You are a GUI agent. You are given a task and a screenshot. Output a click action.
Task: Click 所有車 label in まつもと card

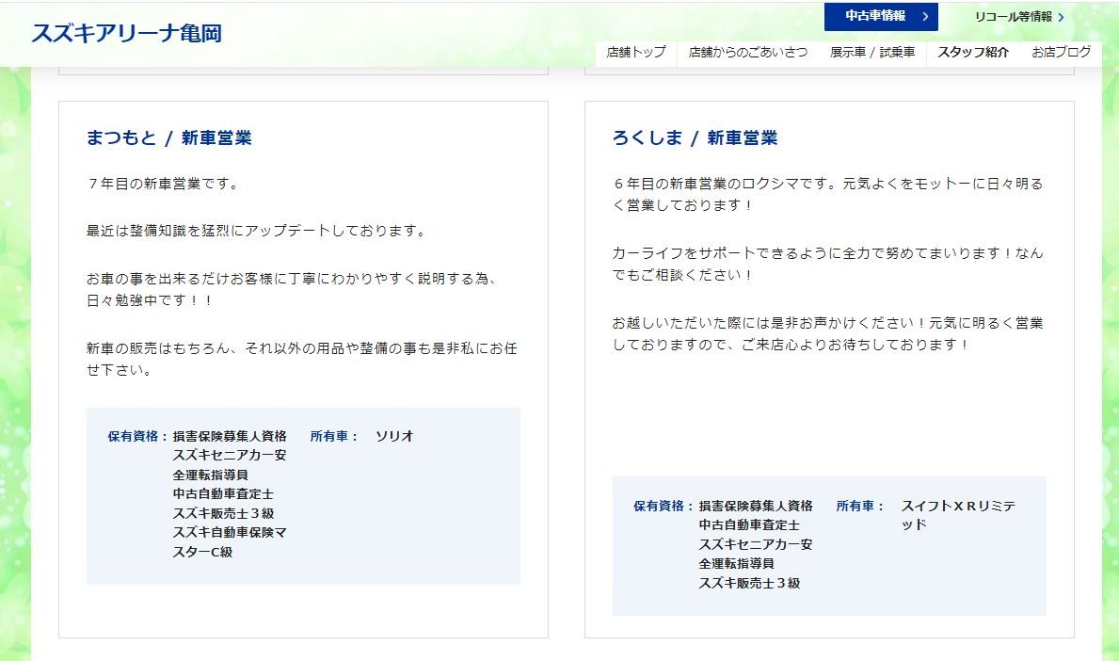334,436
